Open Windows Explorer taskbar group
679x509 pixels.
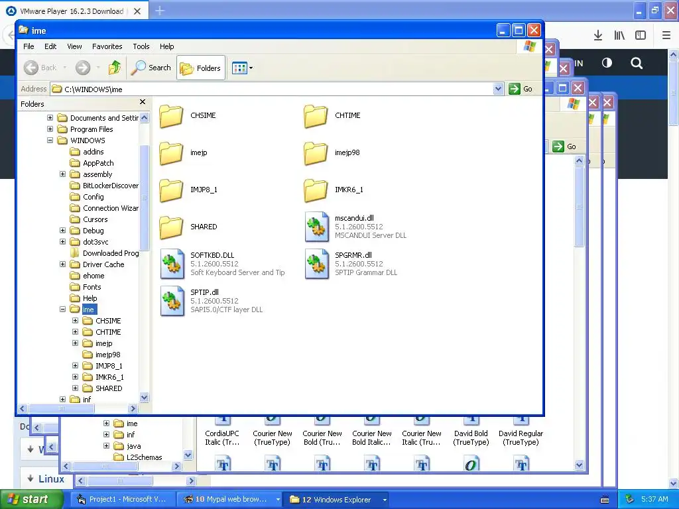[336, 500]
